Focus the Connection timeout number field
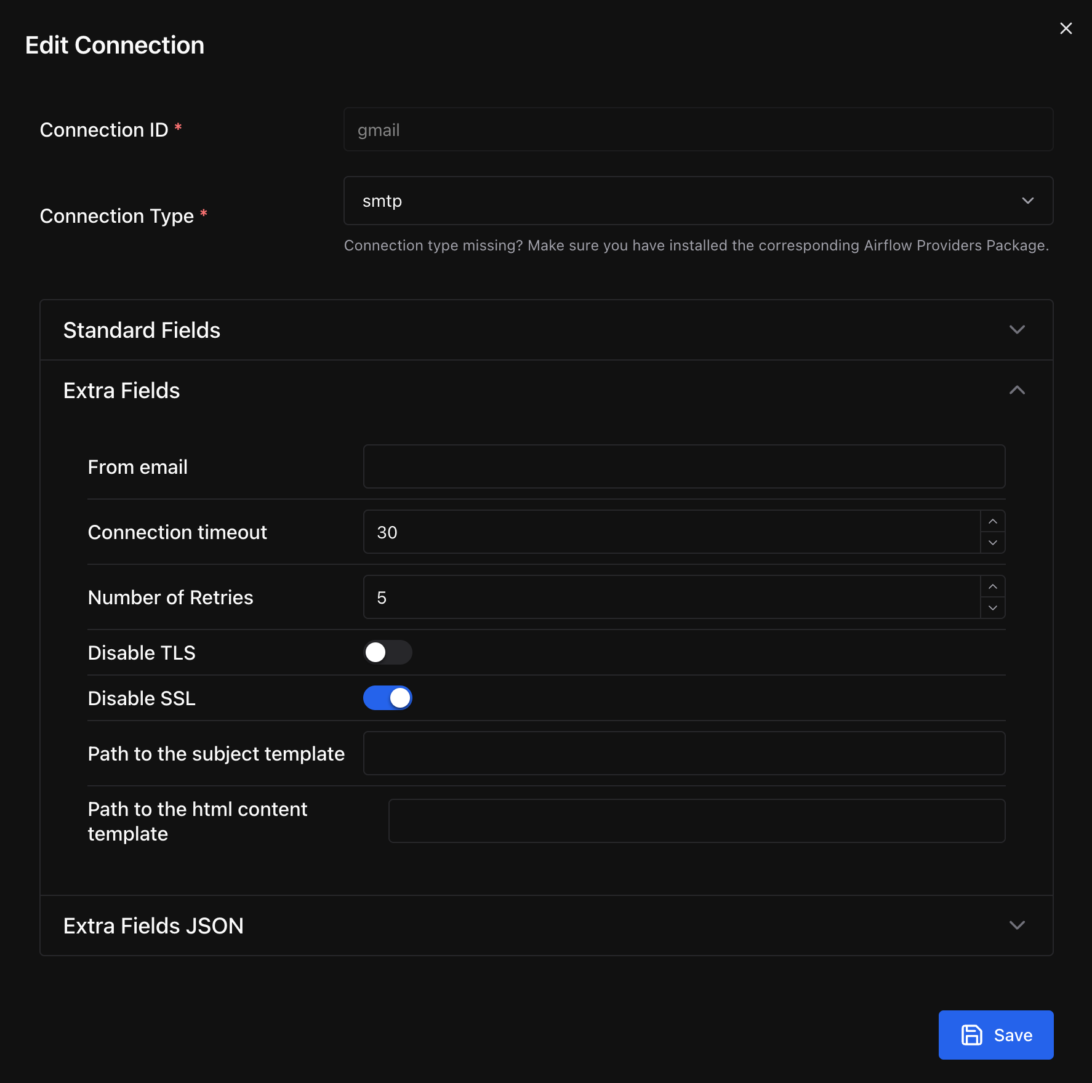 click(671, 532)
